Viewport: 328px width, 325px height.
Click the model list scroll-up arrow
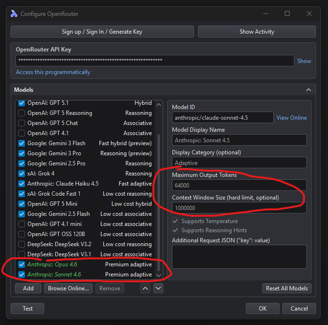point(159,104)
